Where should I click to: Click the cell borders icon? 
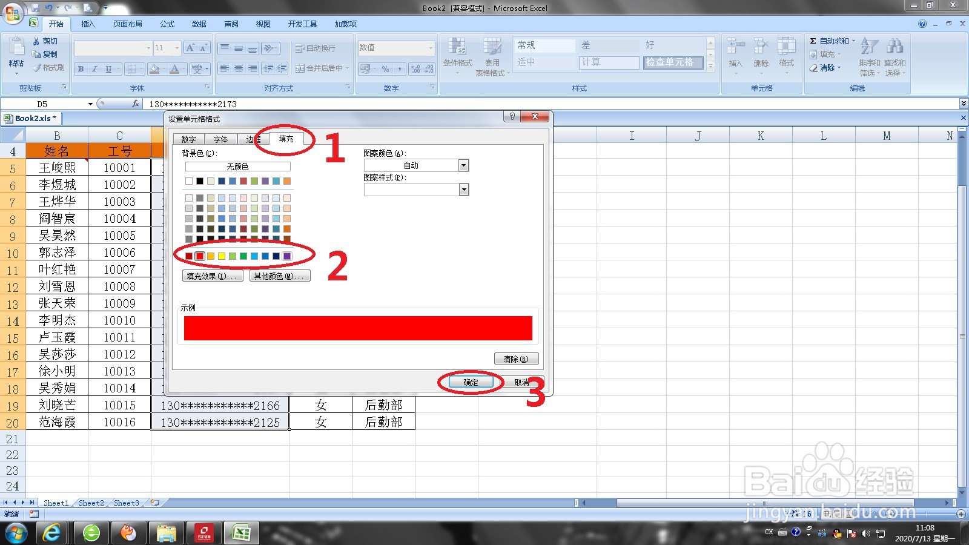click(x=133, y=69)
